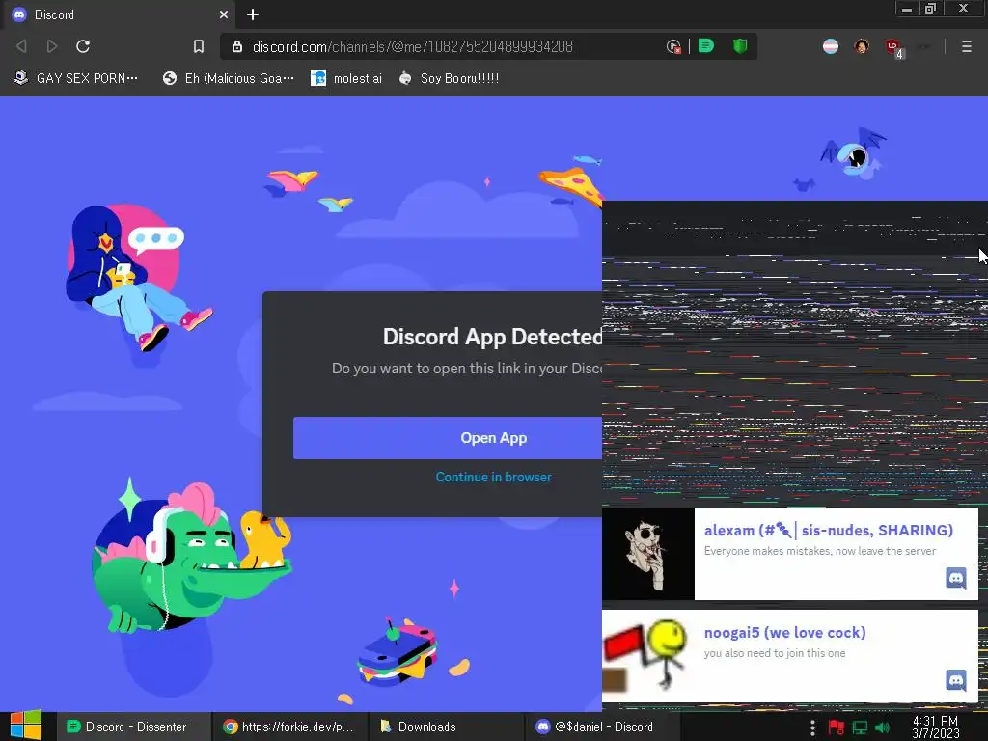Click the network monitor tray icon

point(860,727)
